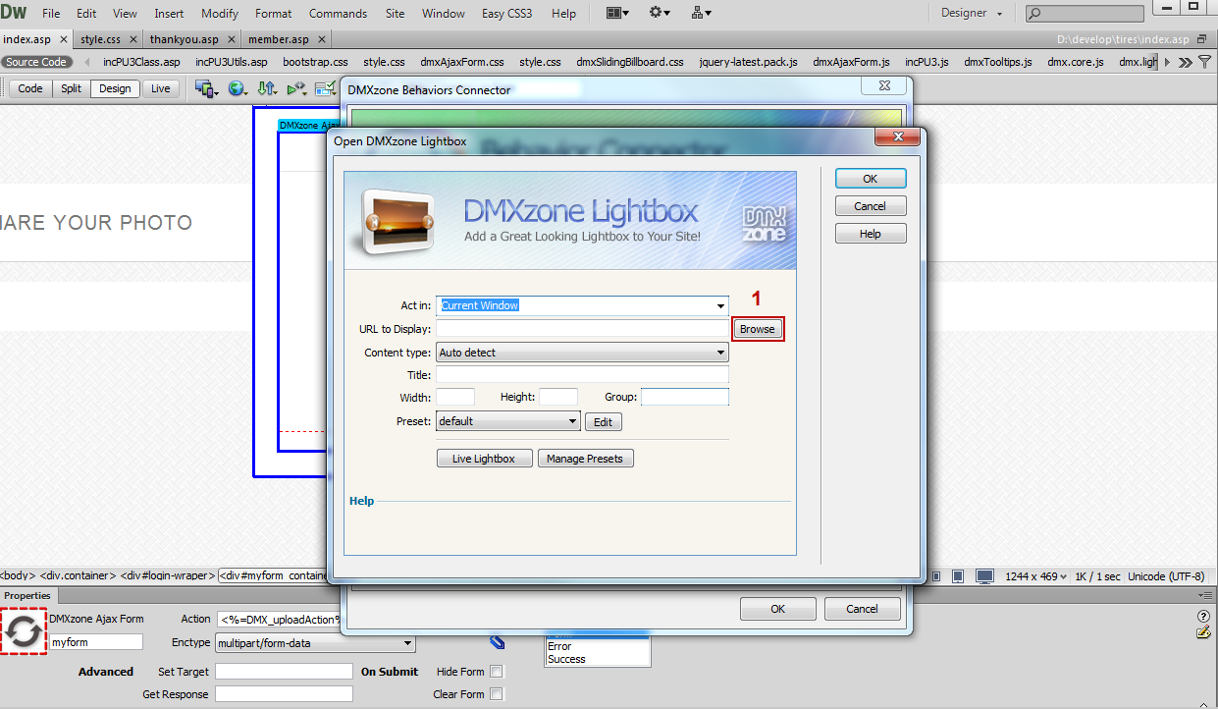Toggle Live view button
Viewport: 1218px width, 709px height.
coord(160,88)
